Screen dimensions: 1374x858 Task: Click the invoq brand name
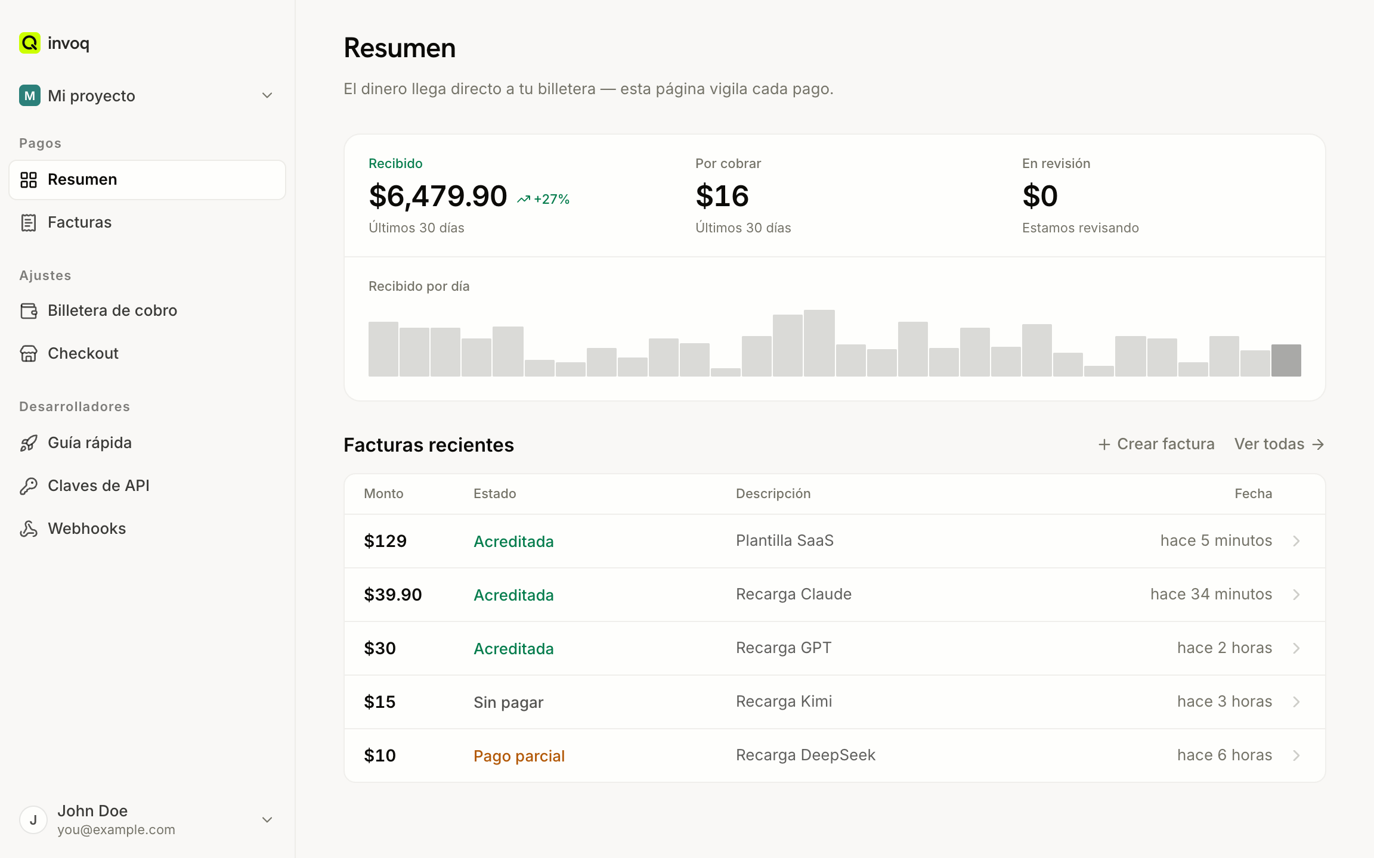tap(69, 43)
